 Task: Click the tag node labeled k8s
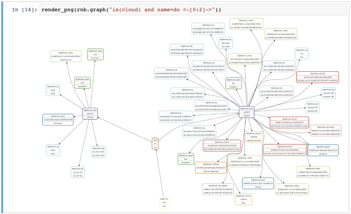click(302, 54)
